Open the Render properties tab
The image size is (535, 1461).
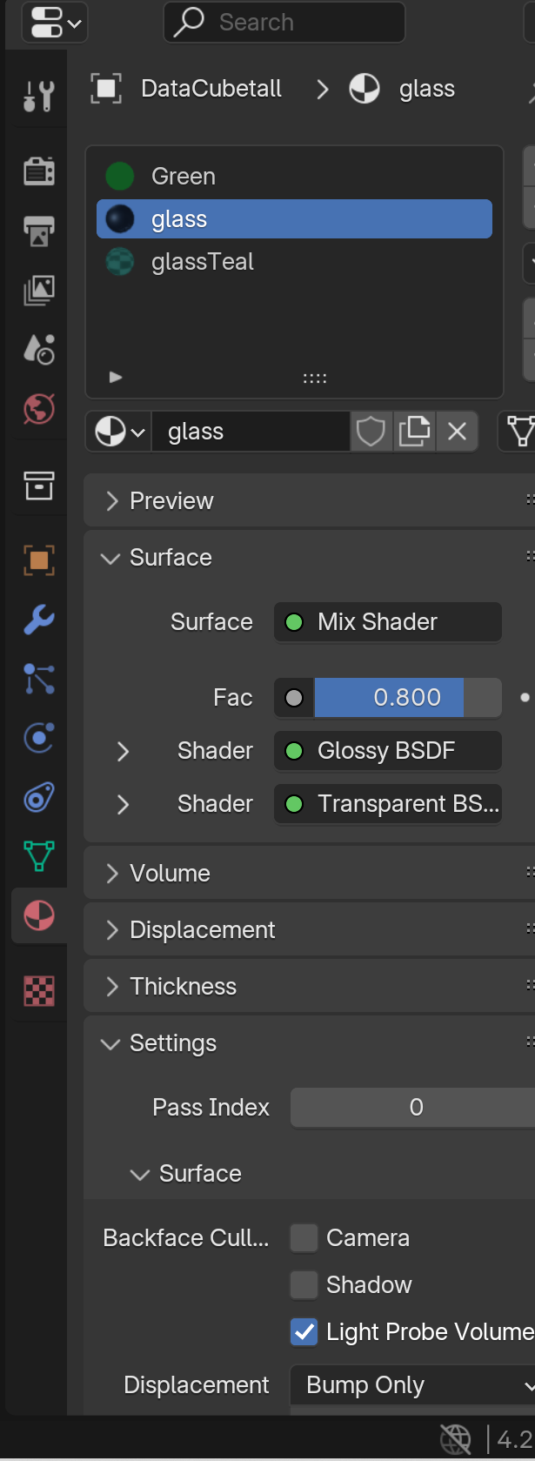pyautogui.click(x=39, y=171)
